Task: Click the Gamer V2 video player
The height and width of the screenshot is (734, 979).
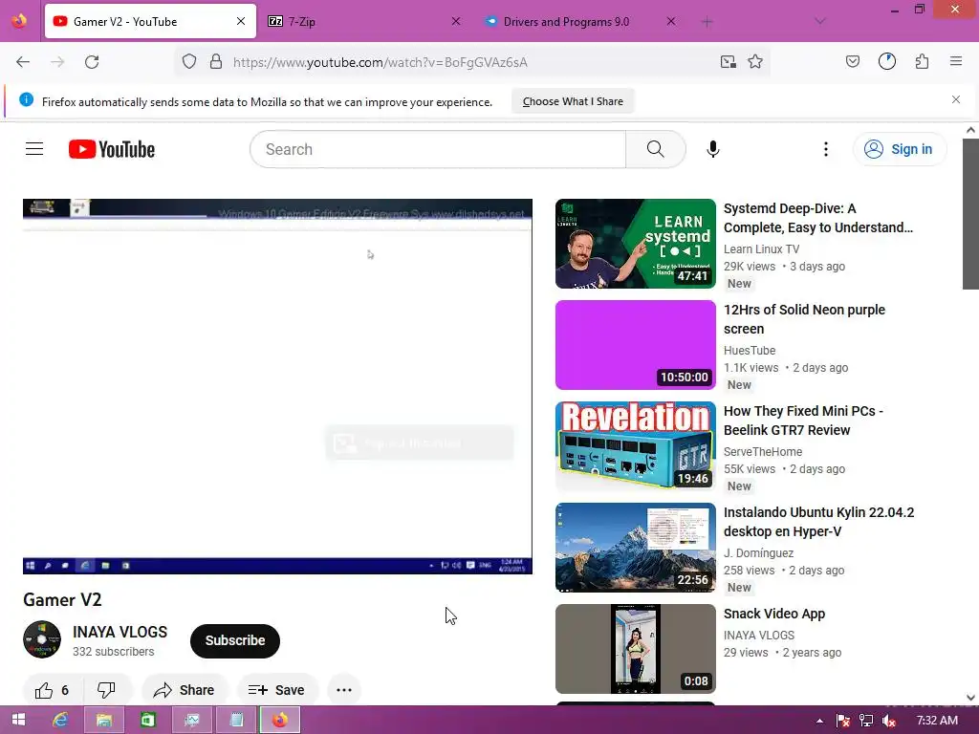Action: coord(277,386)
